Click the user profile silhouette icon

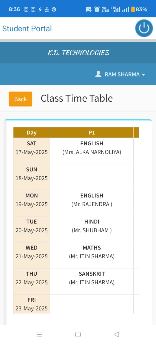pyautogui.click(x=98, y=74)
